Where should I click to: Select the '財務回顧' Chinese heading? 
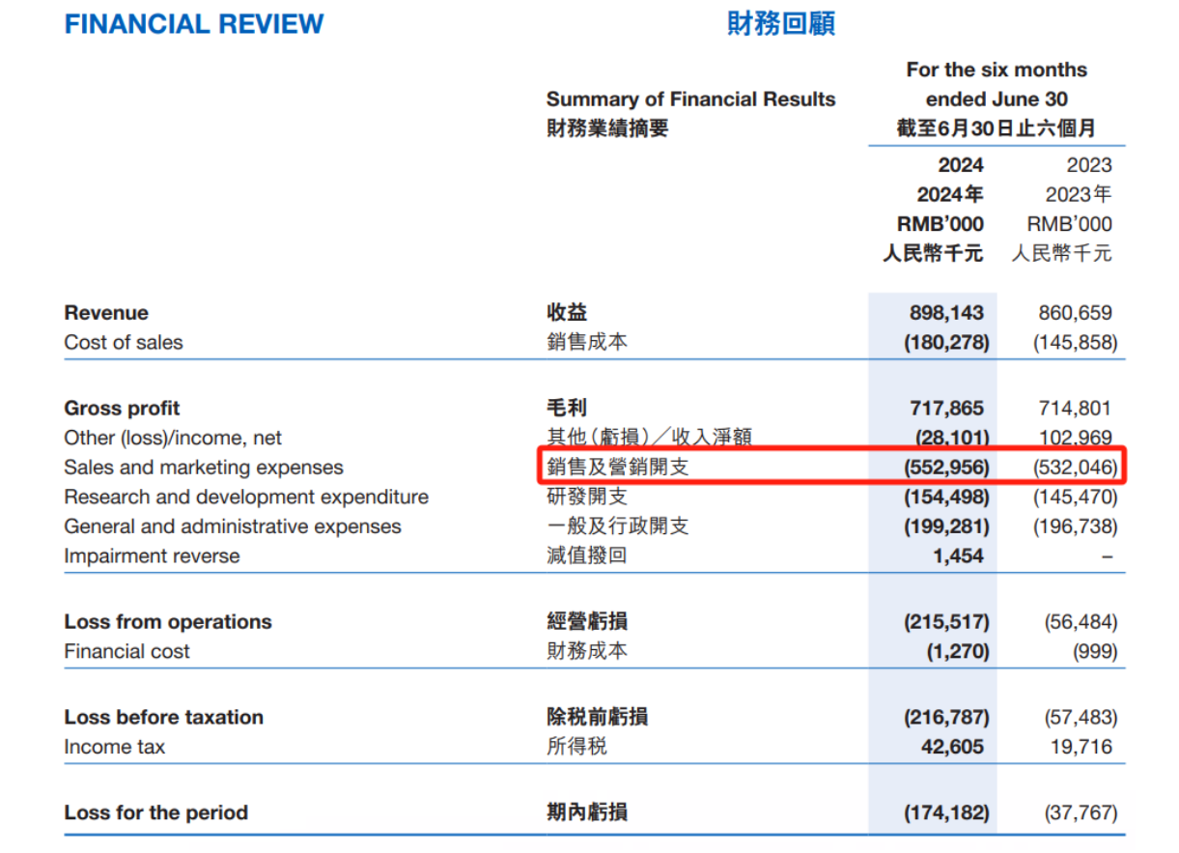click(x=780, y=24)
